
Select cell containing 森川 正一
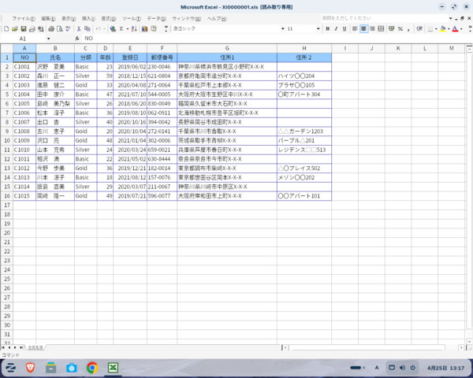pyautogui.click(x=55, y=76)
